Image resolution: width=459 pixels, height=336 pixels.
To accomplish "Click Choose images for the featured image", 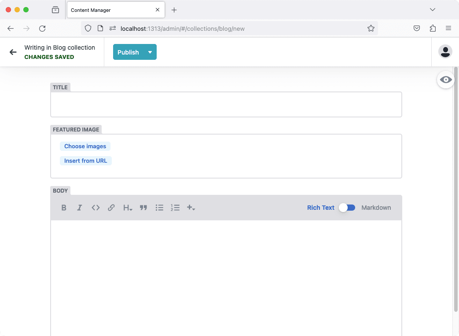I will click(85, 146).
